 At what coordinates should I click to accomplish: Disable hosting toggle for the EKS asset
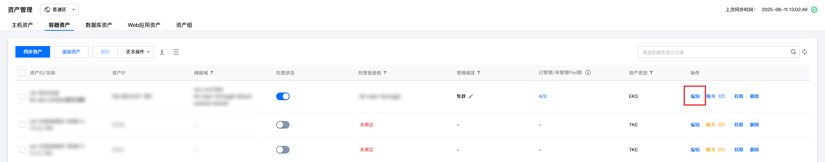click(283, 96)
